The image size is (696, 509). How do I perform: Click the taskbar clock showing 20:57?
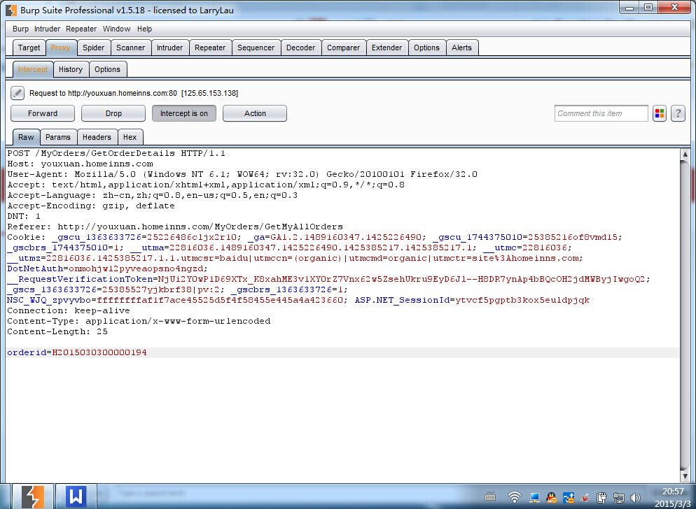tap(672, 492)
